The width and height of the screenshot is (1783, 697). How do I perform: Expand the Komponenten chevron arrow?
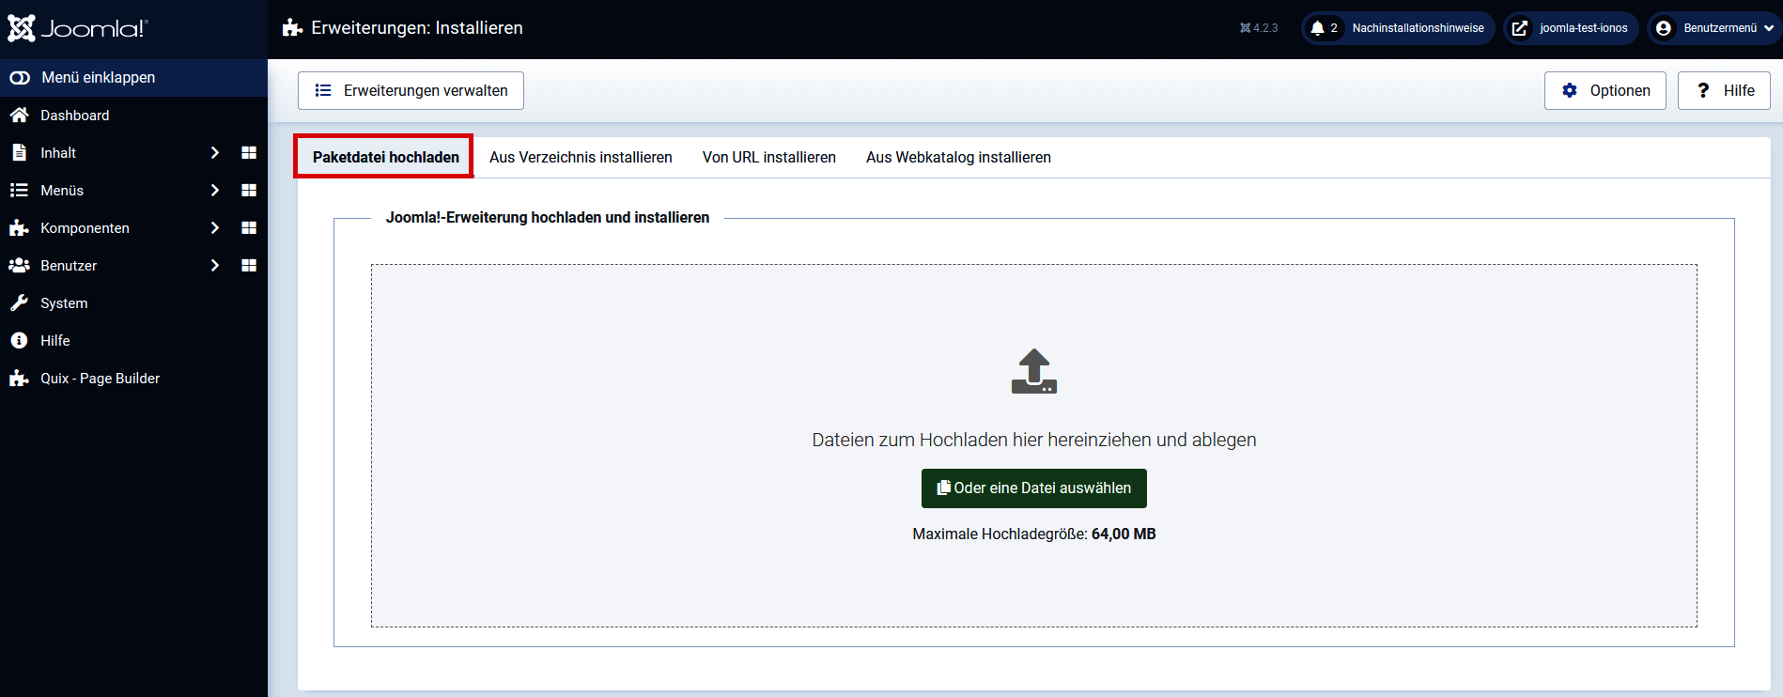(x=215, y=228)
